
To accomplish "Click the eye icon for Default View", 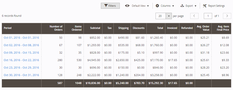I will (x=127, y=6).
